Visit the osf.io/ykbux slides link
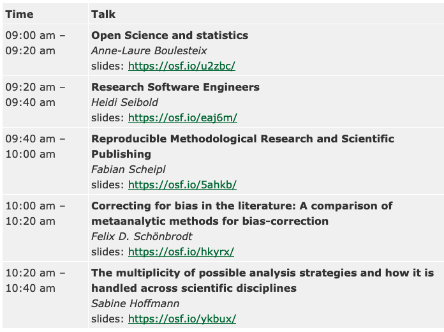 click(x=182, y=319)
